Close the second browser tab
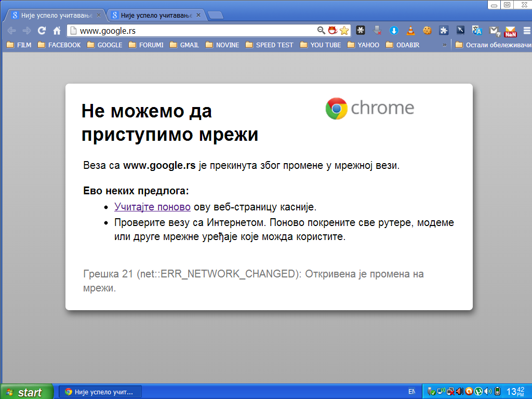Screen dimensions: 532x399 198,15
